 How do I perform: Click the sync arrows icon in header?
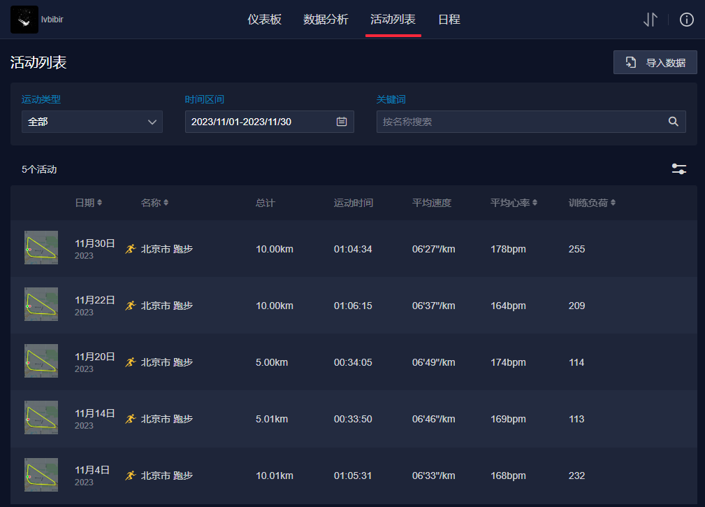(x=651, y=20)
